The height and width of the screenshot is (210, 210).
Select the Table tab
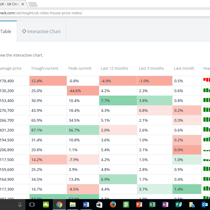point(6,31)
